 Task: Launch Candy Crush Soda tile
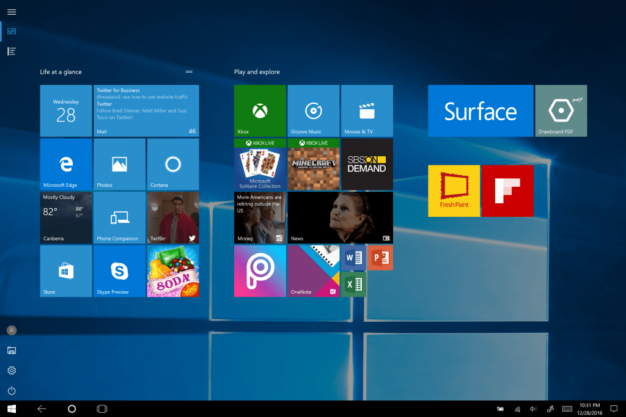tap(173, 271)
